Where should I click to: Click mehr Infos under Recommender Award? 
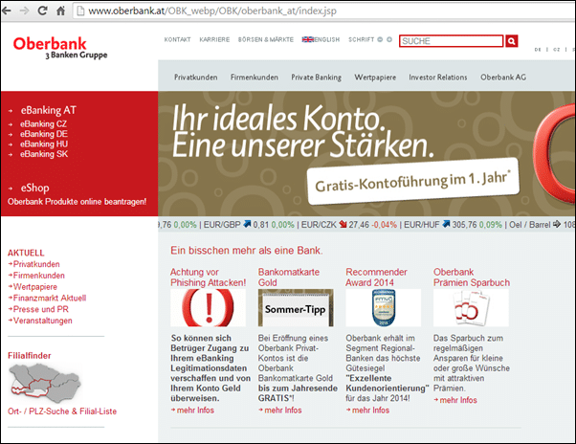click(370, 411)
